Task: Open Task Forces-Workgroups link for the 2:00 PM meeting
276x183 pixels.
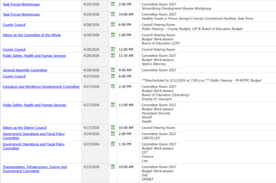Action: (21, 4)
